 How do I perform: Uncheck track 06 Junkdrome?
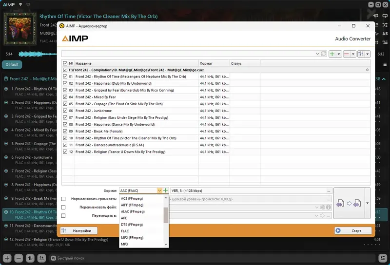(x=65, y=111)
